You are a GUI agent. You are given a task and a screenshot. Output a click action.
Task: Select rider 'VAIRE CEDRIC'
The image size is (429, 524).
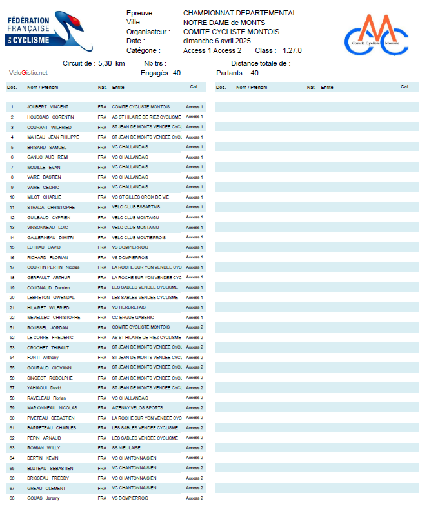[43, 188]
